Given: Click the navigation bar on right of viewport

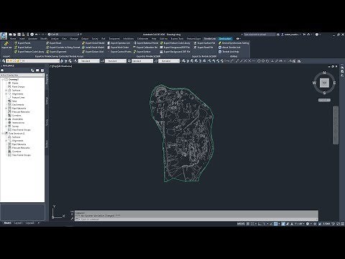Looking at the screenshot, I should pos(336,125).
